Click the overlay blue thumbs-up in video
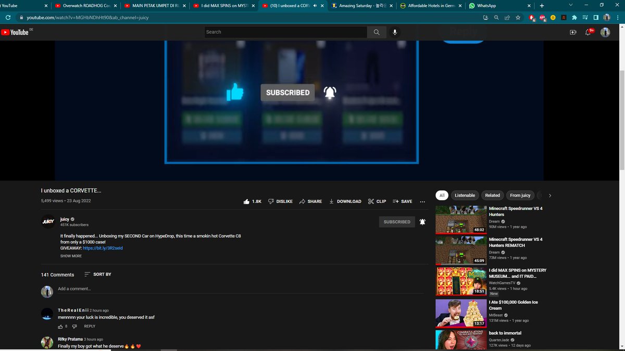 click(x=235, y=93)
